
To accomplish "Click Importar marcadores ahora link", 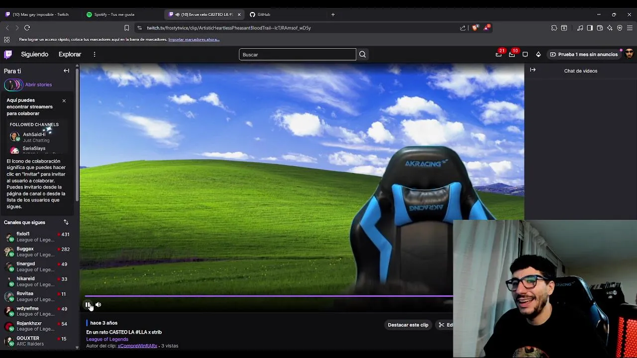I will pos(194,39).
